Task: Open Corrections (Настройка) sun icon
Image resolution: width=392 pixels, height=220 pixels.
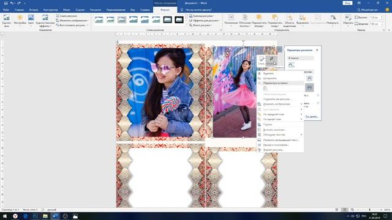Action: coord(20,21)
